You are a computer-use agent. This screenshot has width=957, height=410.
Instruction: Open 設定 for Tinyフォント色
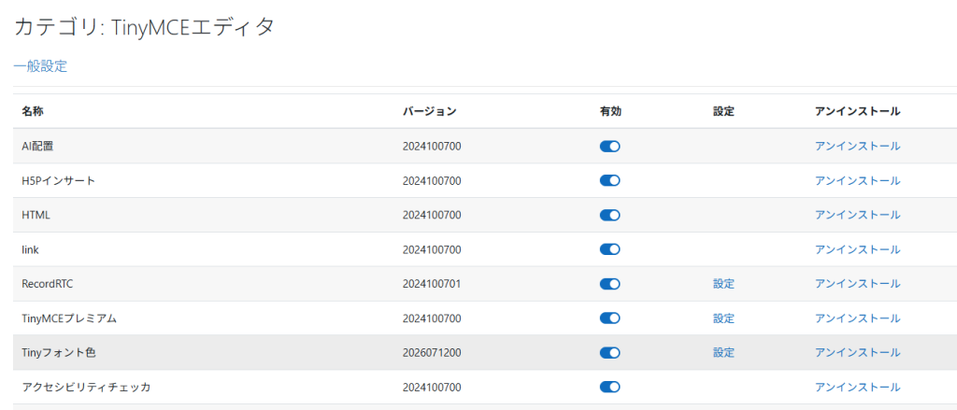(723, 353)
